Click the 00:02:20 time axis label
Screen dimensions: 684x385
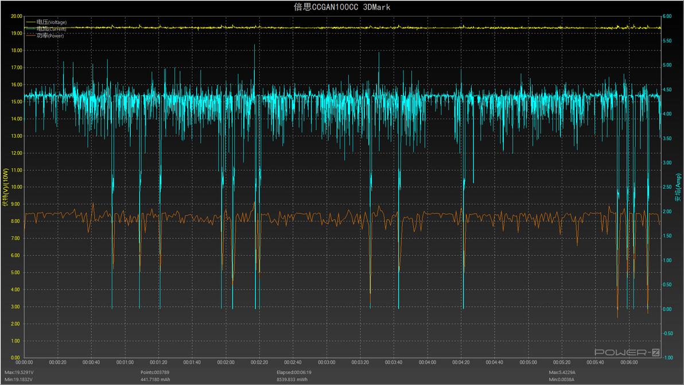pyautogui.click(x=259, y=362)
